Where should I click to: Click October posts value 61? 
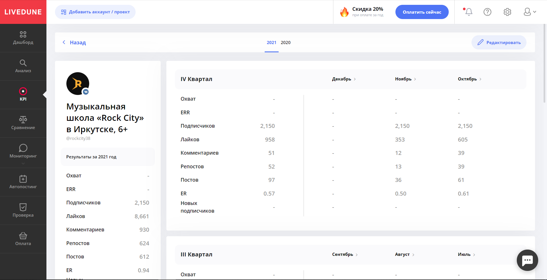[461, 180]
